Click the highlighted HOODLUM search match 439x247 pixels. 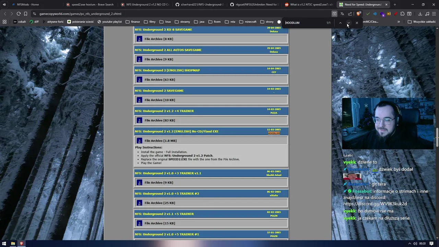[x=274, y=133]
